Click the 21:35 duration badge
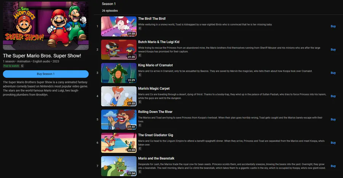This screenshot has height=178, width=343. 131,57
